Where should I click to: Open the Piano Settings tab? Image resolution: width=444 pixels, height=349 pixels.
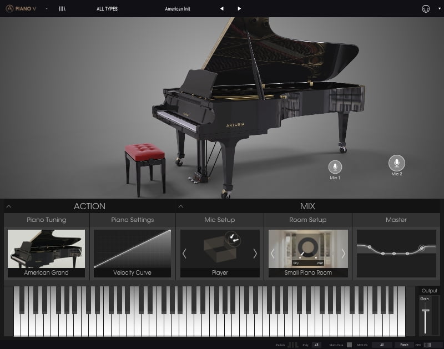coord(133,220)
